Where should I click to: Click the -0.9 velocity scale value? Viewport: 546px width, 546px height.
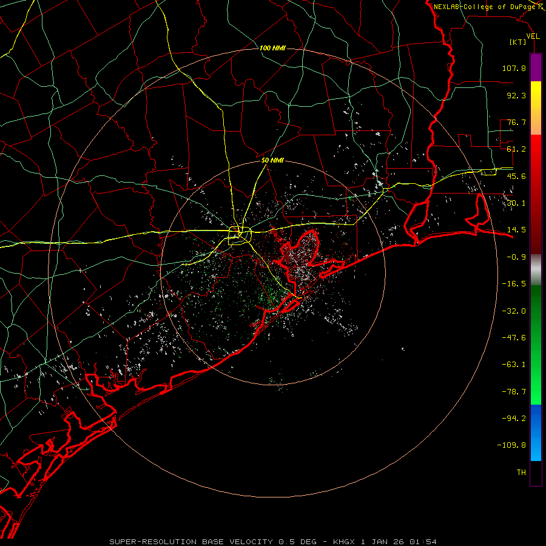click(516, 257)
